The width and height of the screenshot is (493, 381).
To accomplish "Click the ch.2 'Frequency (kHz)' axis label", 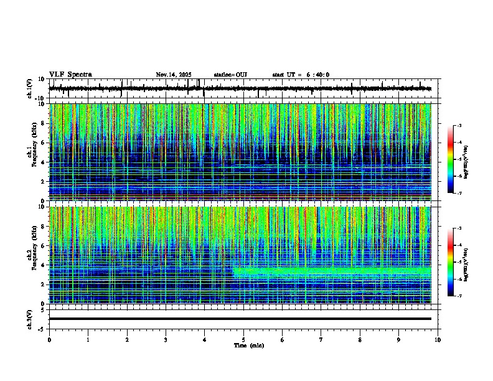I will pos(34,248).
